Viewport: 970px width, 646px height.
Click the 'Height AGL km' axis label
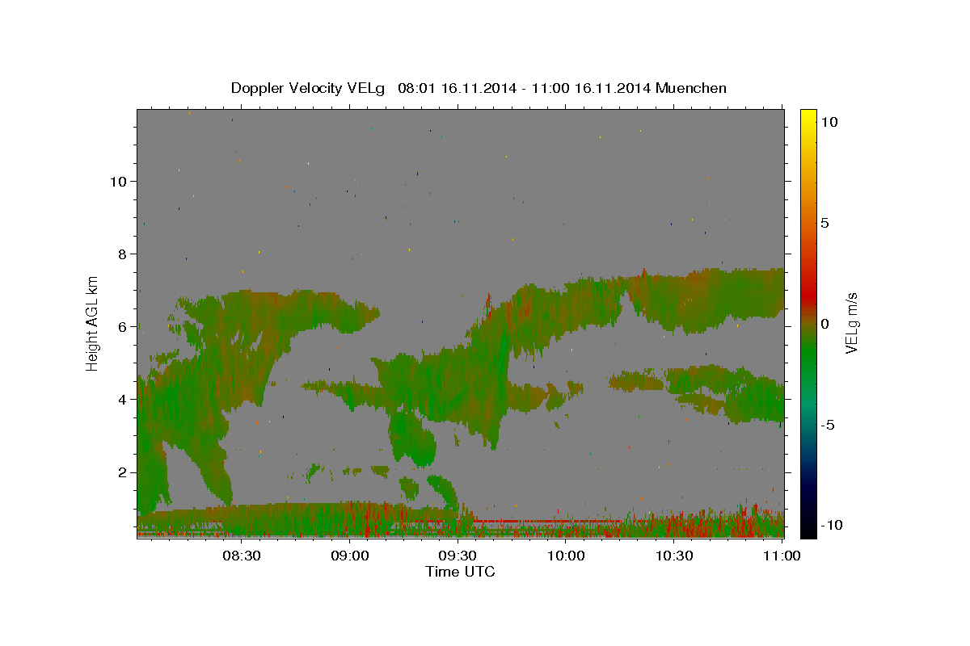coord(93,323)
